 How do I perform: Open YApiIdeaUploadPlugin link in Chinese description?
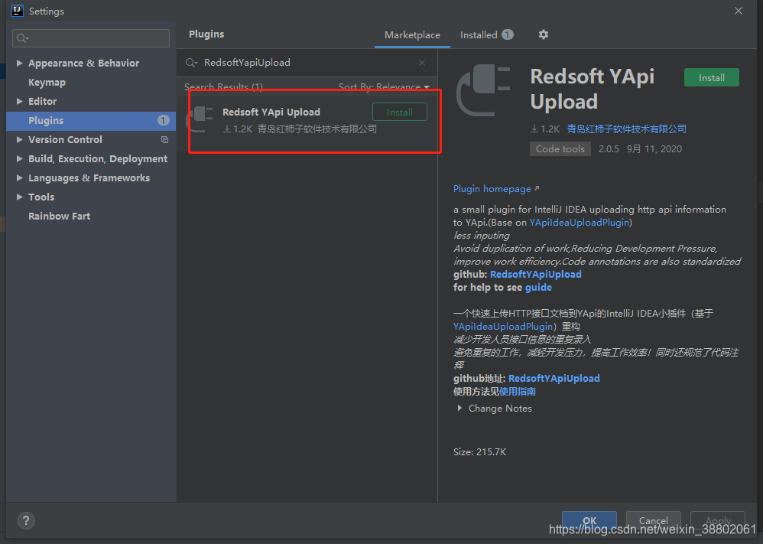502,326
